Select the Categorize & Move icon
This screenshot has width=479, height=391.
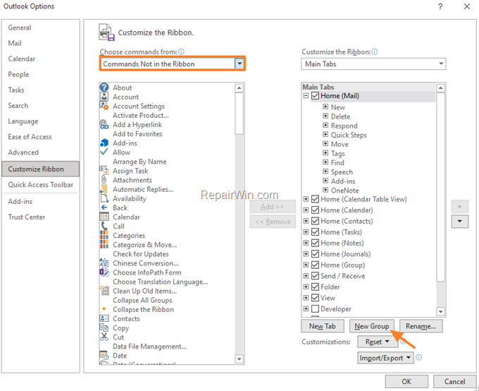104,244
